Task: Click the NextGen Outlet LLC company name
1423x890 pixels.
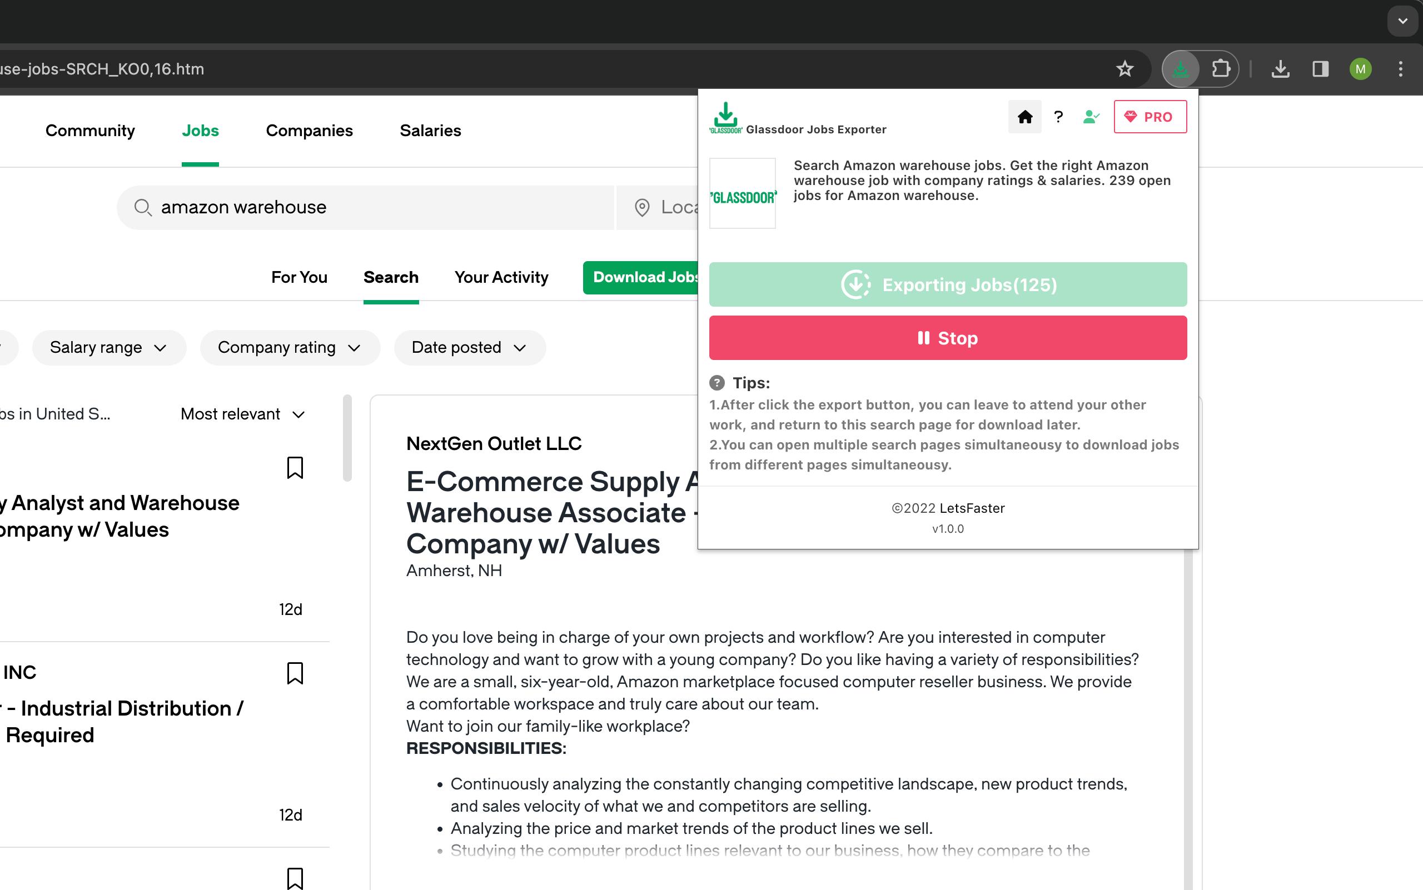Action: click(494, 444)
